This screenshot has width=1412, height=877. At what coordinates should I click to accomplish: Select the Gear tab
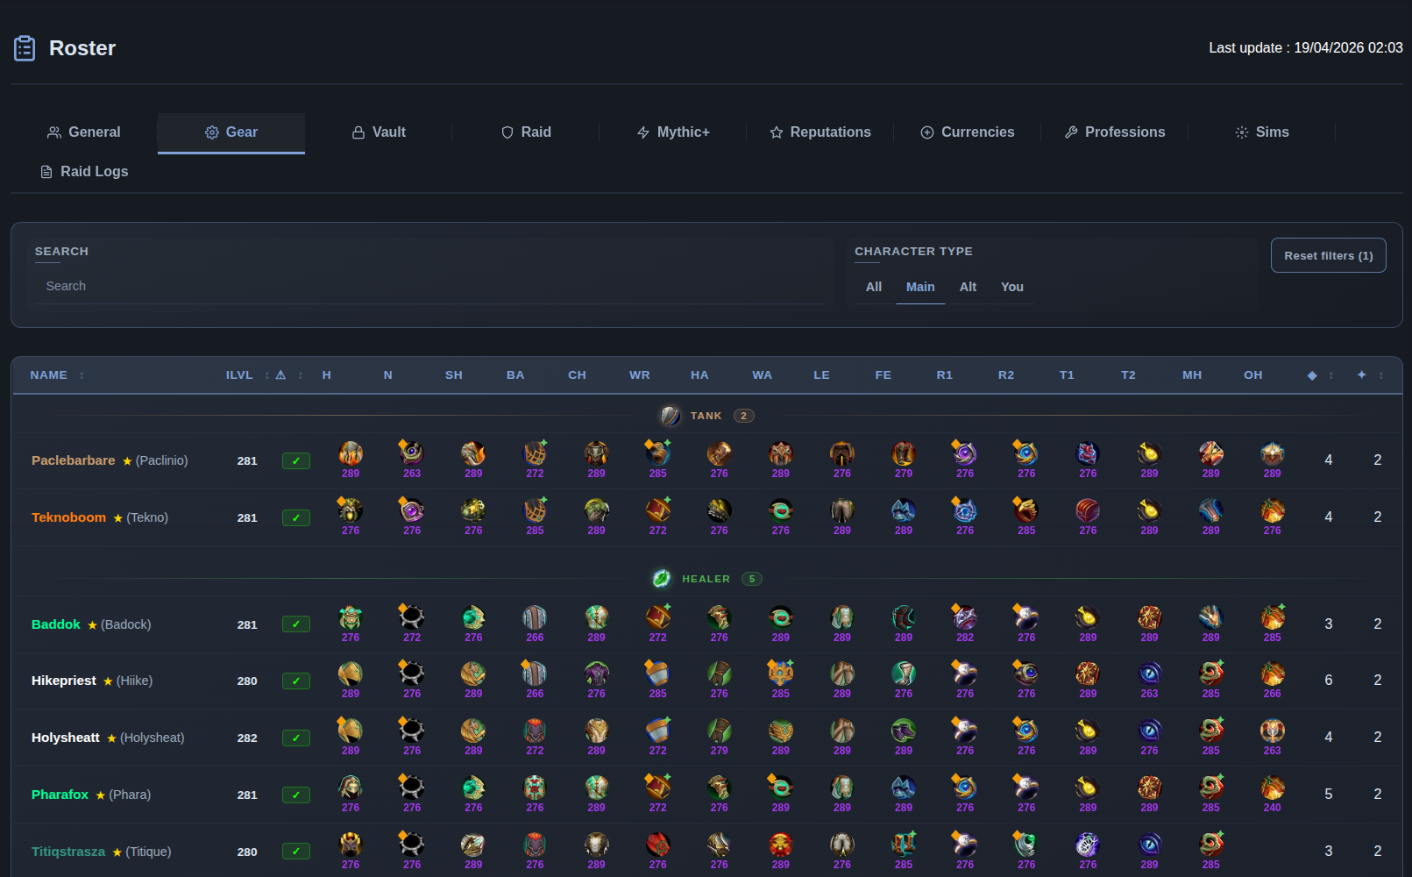pos(231,132)
